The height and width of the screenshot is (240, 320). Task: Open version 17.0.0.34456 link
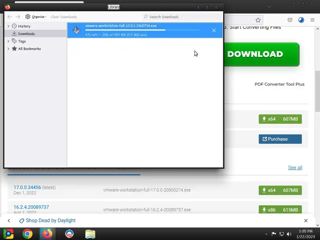point(27,187)
